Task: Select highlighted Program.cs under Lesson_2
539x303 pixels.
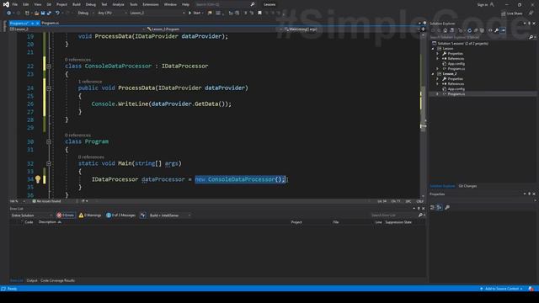Action: 456,93
